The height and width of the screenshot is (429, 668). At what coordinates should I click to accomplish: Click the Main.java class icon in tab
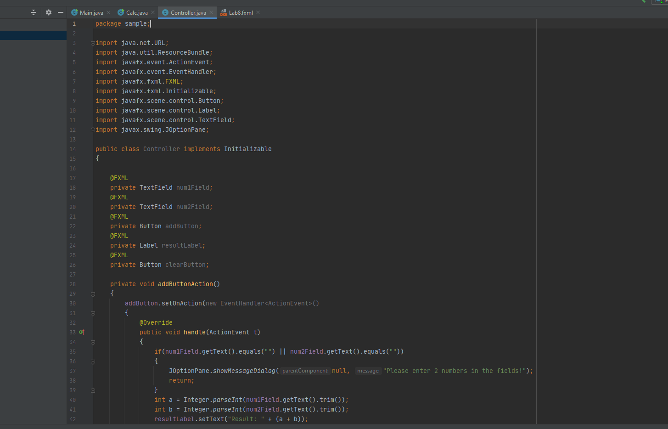74,13
